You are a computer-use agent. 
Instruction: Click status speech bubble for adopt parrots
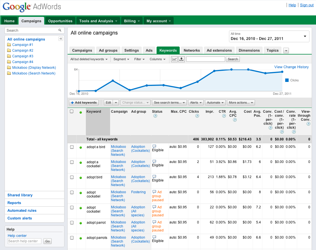click(x=154, y=237)
